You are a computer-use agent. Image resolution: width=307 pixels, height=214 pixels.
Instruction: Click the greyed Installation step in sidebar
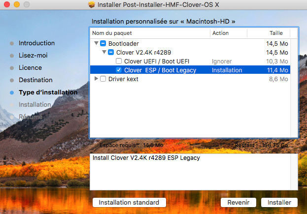point(35,105)
